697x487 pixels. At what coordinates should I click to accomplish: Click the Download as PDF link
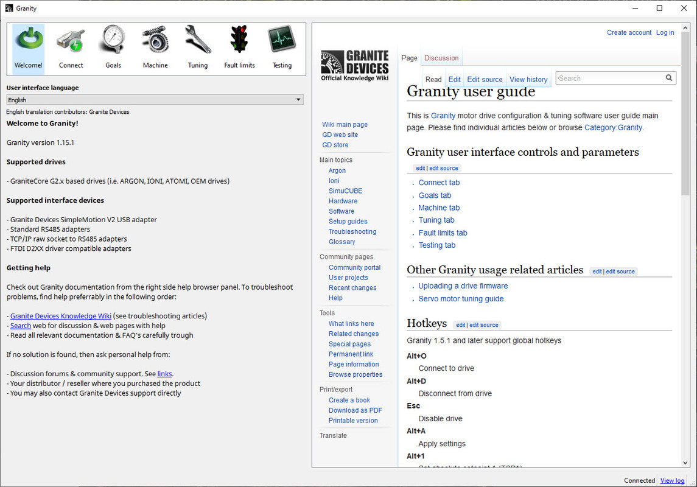[x=355, y=410]
